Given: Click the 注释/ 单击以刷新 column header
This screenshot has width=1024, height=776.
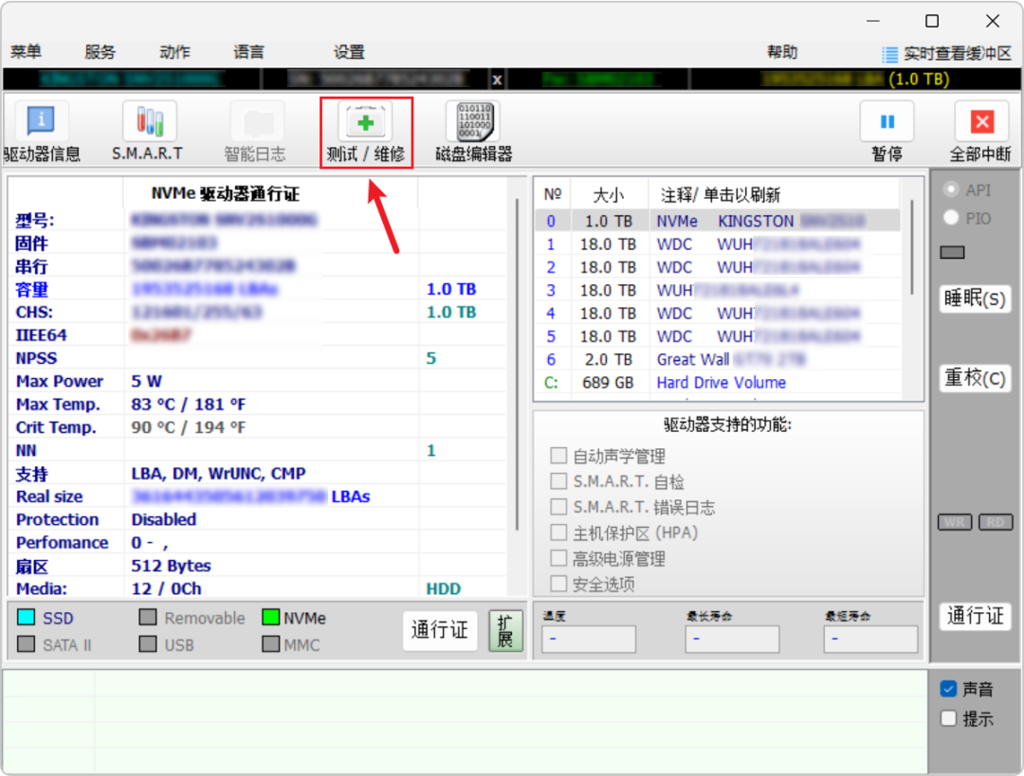Looking at the screenshot, I should tap(721, 194).
